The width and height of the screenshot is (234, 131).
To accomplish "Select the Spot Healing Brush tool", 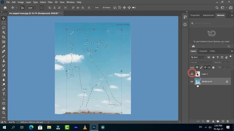I will [x=4, y=51].
